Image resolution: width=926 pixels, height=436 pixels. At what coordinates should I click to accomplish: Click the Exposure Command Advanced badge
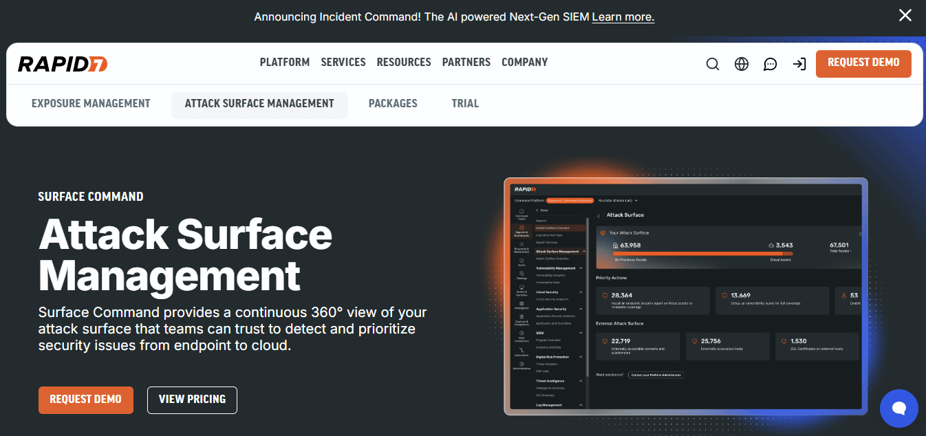click(570, 201)
